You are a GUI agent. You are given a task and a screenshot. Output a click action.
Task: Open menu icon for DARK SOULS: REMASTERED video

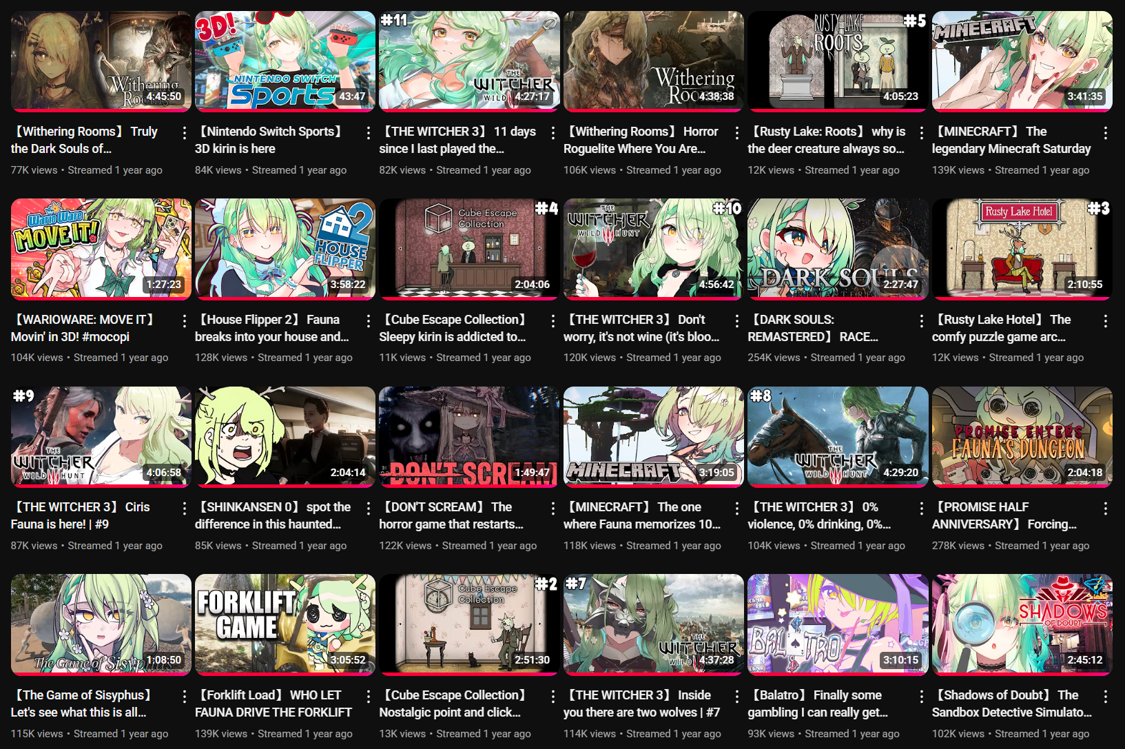coord(921,320)
